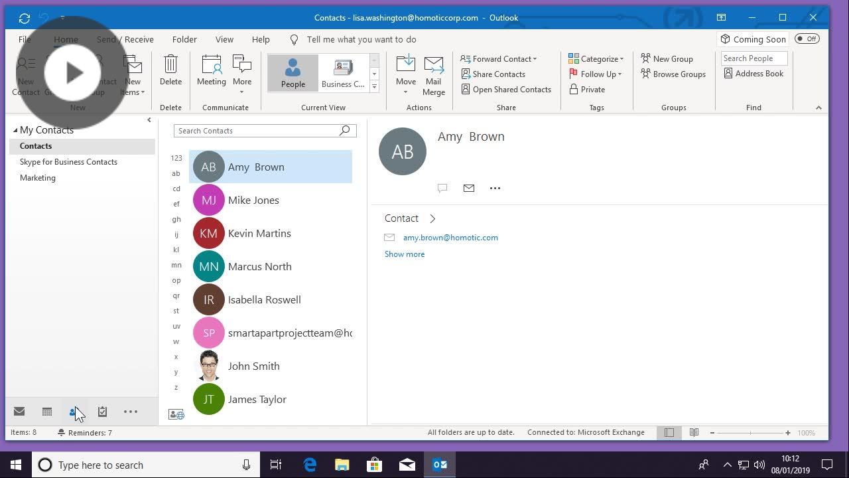Open Microsoft Edge from taskbar
This screenshot has width=849, height=478.
[x=310, y=465]
